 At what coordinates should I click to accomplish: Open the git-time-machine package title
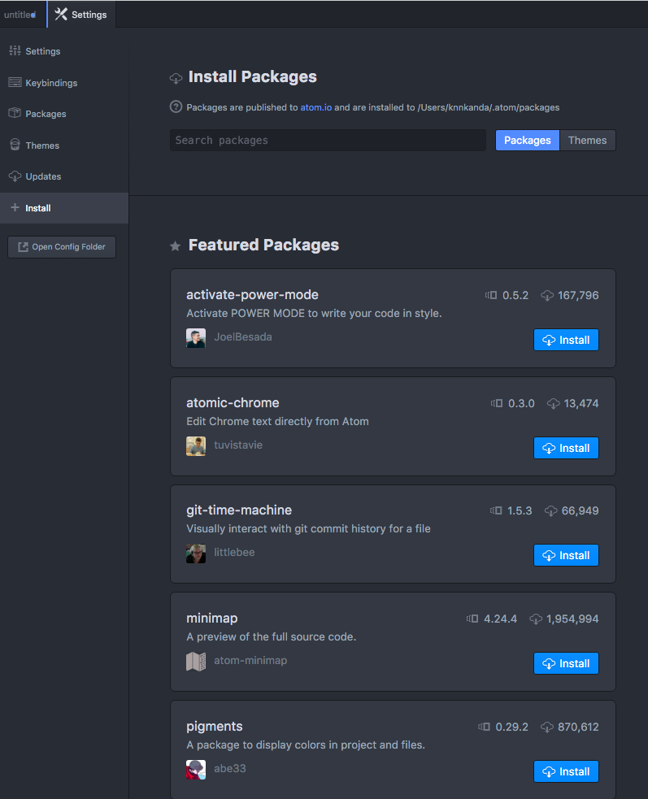pyautogui.click(x=239, y=510)
